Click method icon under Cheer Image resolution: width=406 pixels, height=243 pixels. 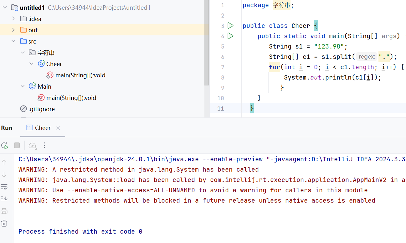(x=50, y=75)
